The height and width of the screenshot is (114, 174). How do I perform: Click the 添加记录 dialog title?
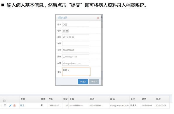tap(62, 18)
